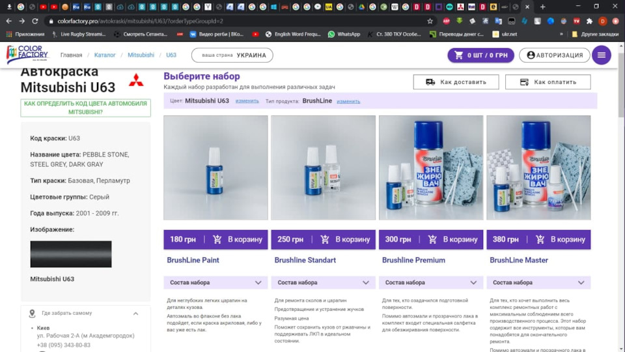The image size is (625, 352).
Task: Open a new browser tab
Action: [x=542, y=7]
